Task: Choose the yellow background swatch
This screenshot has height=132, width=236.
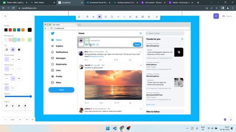Action: 23,40
